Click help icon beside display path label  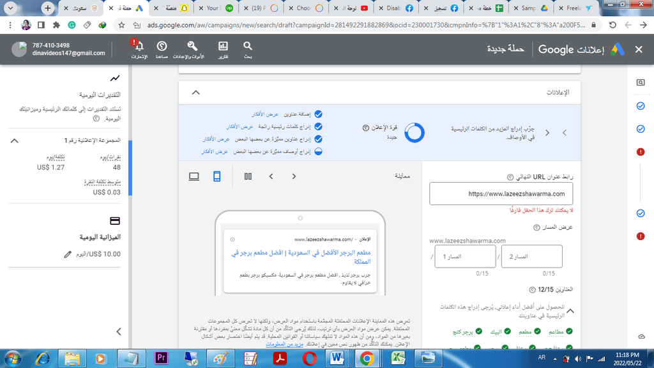[x=536, y=227]
